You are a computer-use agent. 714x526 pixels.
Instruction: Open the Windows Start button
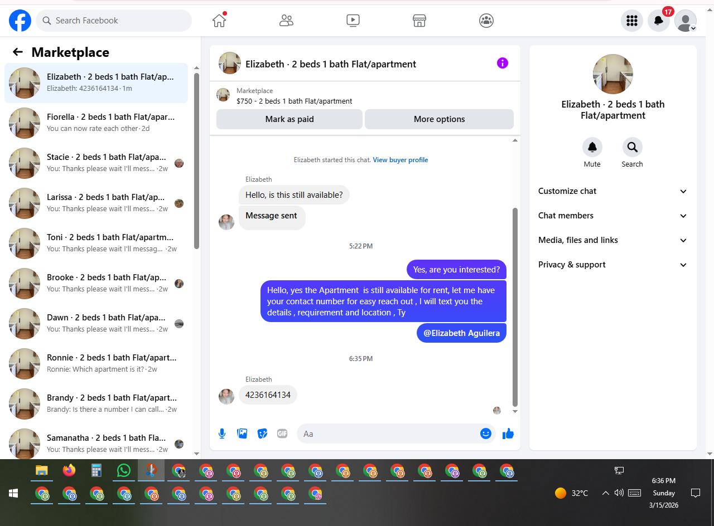(x=13, y=493)
